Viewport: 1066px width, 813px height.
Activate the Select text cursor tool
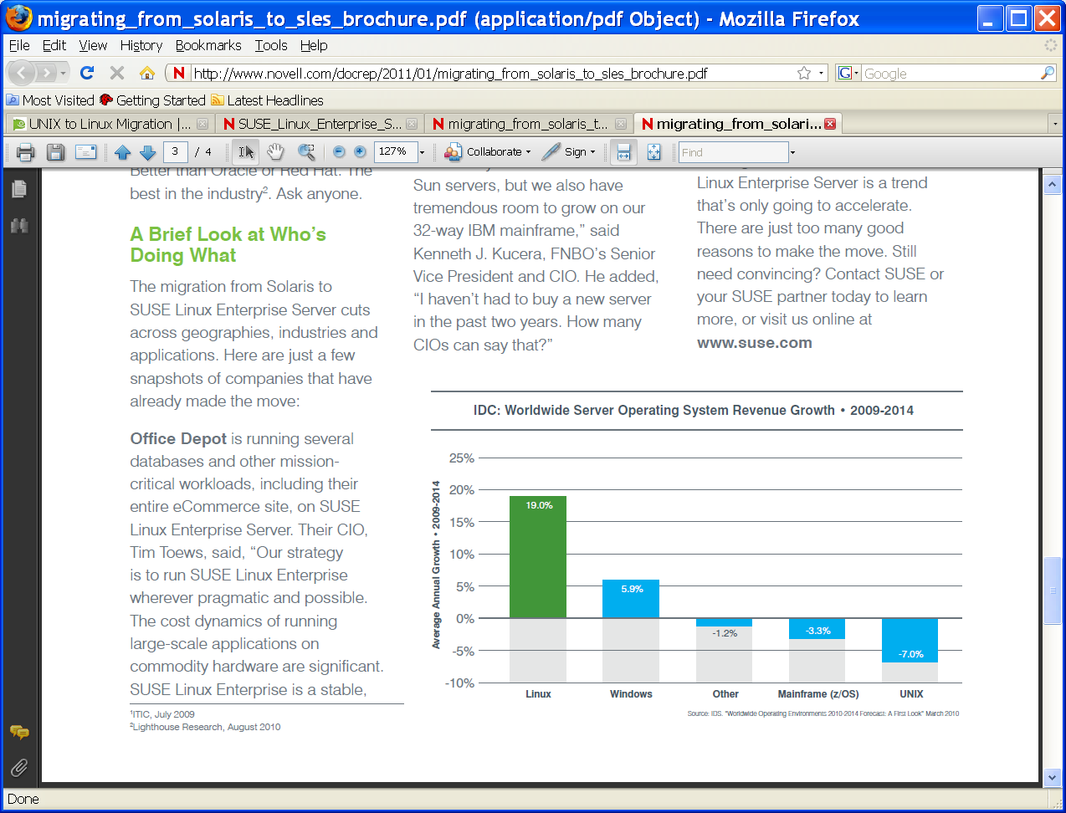(x=246, y=151)
